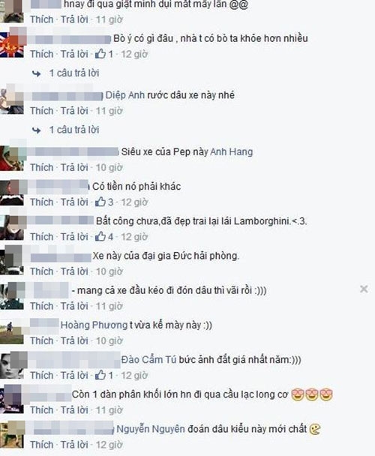Click Trả lời on the "đại gia Đức hải phòng" comment
Screen dimensions: 375x456
(x=74, y=271)
